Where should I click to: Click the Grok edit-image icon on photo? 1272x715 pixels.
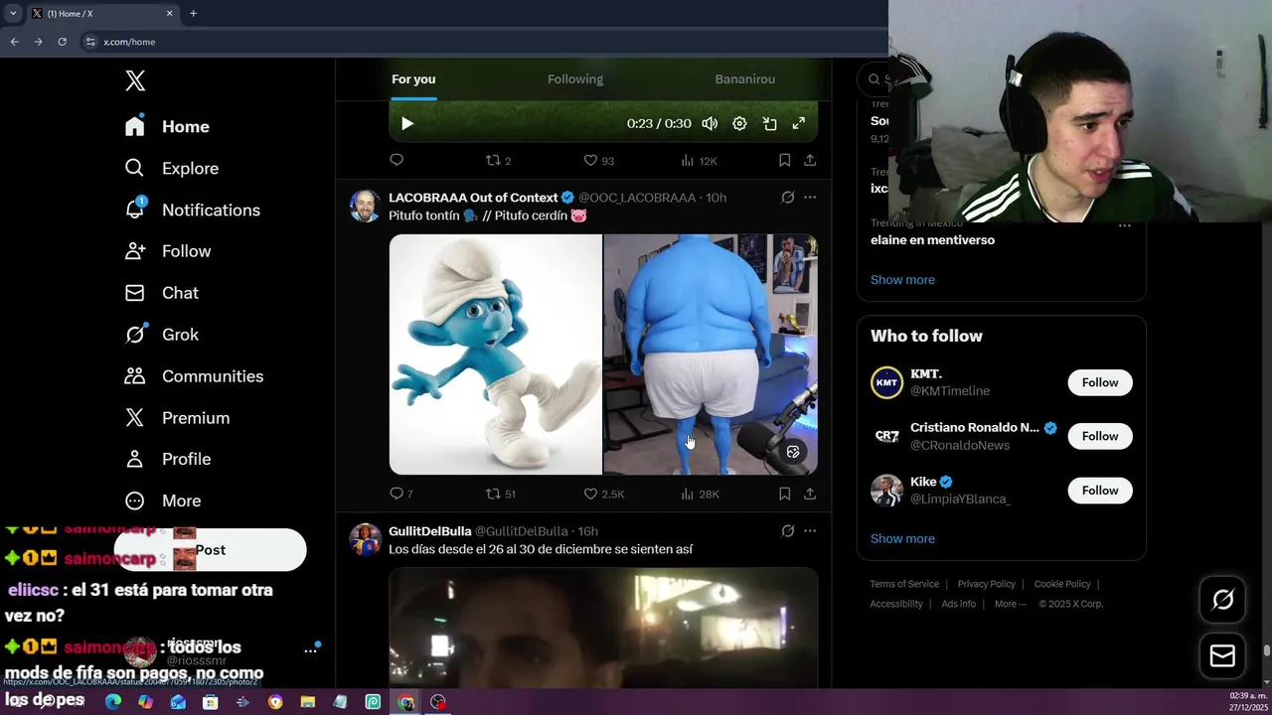pyautogui.click(x=793, y=452)
